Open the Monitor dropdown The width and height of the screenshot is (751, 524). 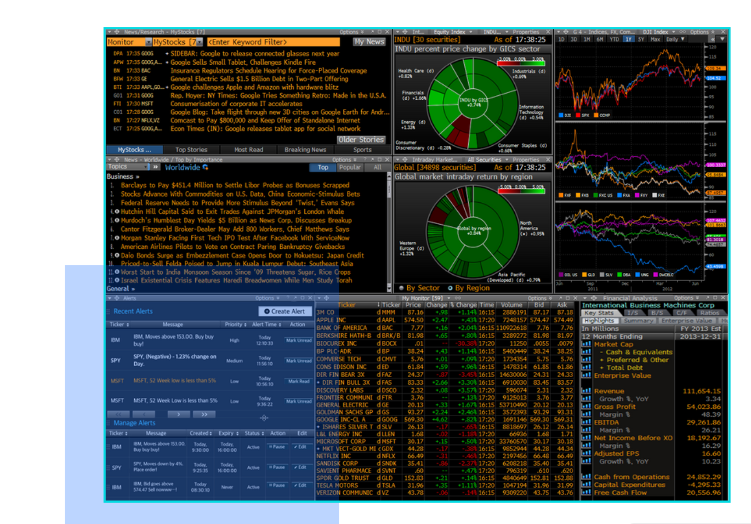[x=130, y=42]
